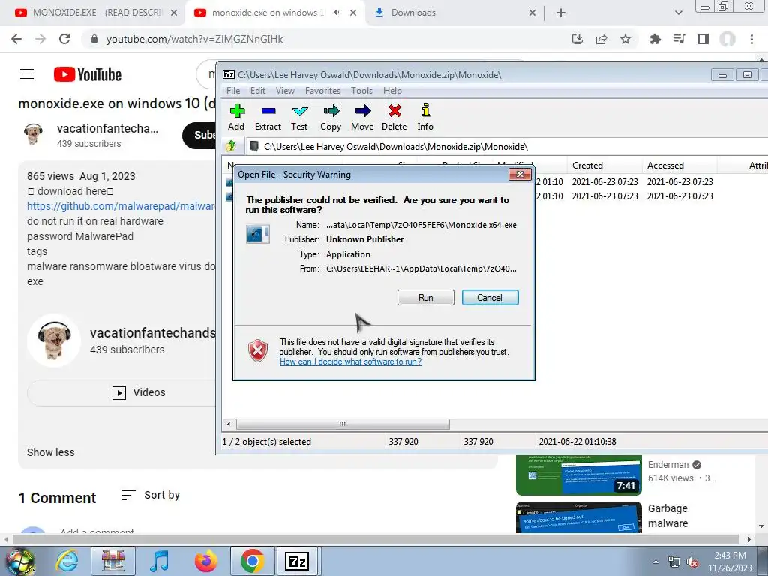The width and height of the screenshot is (768, 576).
Task: Open Chrome three-dot menu
Action: click(751, 39)
